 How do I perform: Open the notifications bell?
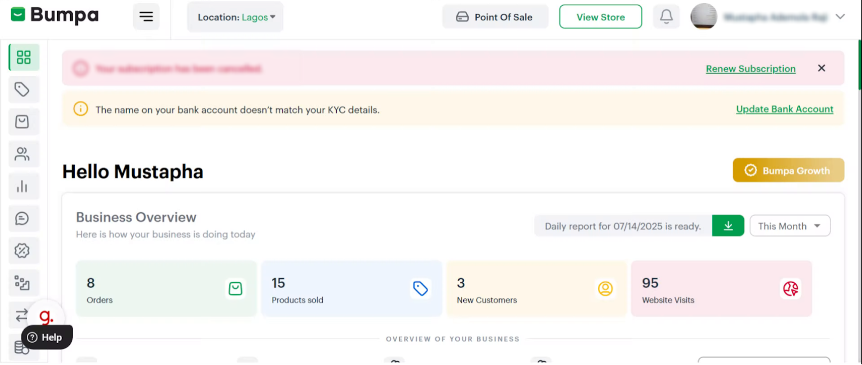click(666, 17)
